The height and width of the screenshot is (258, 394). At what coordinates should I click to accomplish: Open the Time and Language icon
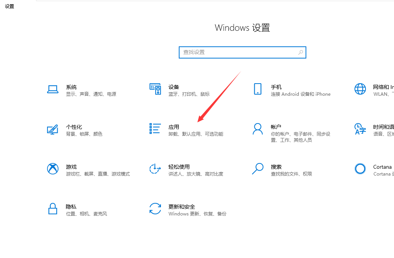click(x=360, y=129)
